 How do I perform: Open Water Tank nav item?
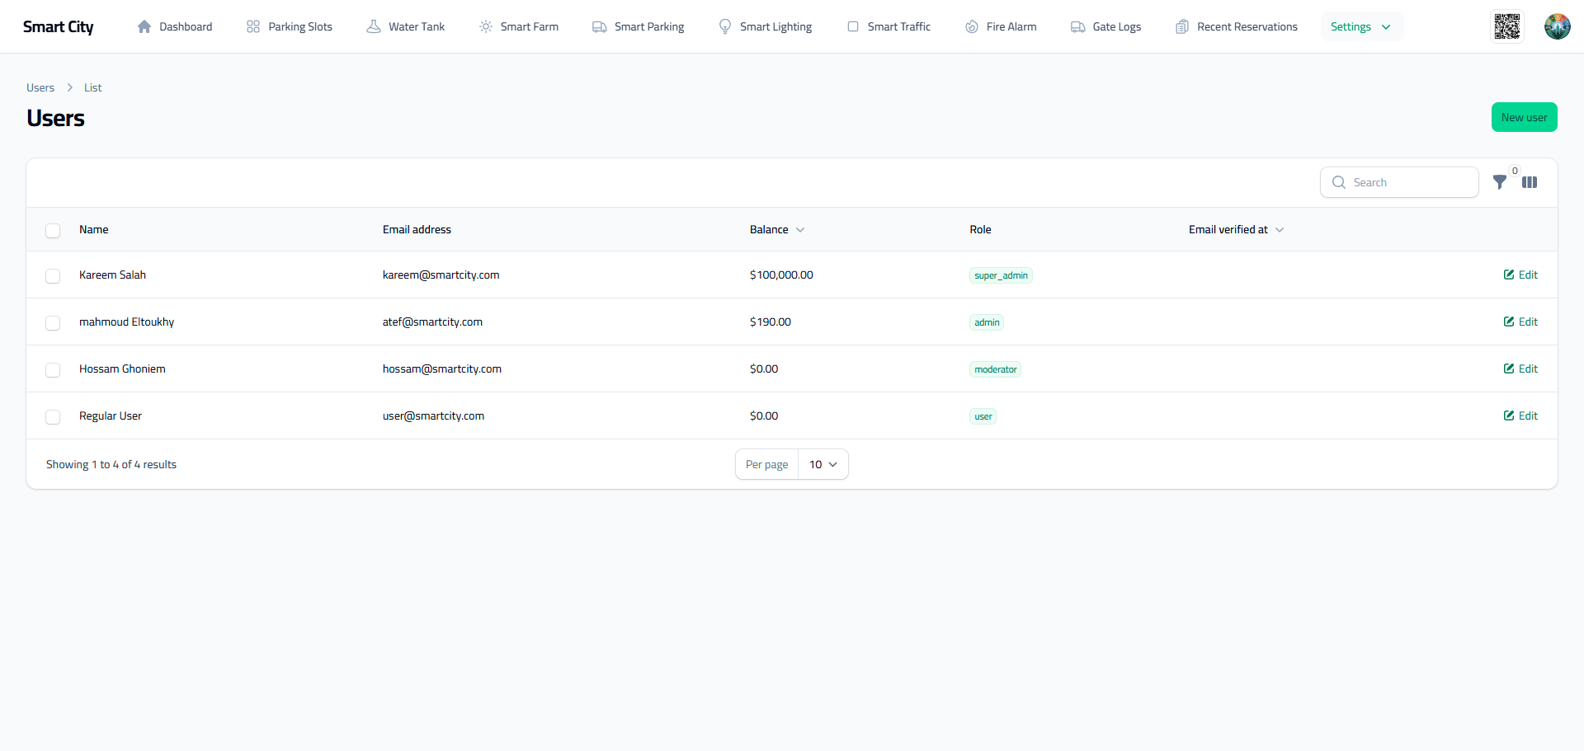(406, 26)
